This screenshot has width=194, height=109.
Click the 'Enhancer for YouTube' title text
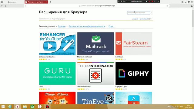click(x=47, y=57)
